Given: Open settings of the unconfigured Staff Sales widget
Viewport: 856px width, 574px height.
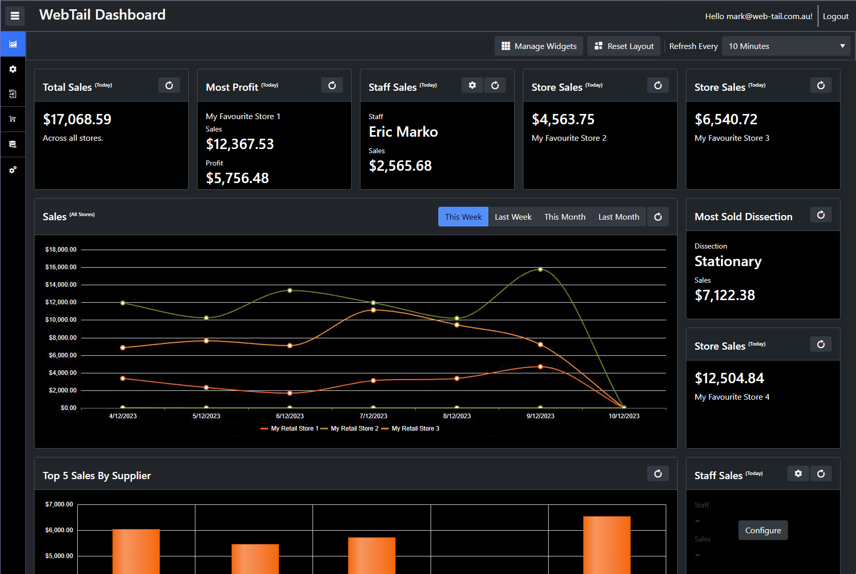Looking at the screenshot, I should [x=798, y=474].
